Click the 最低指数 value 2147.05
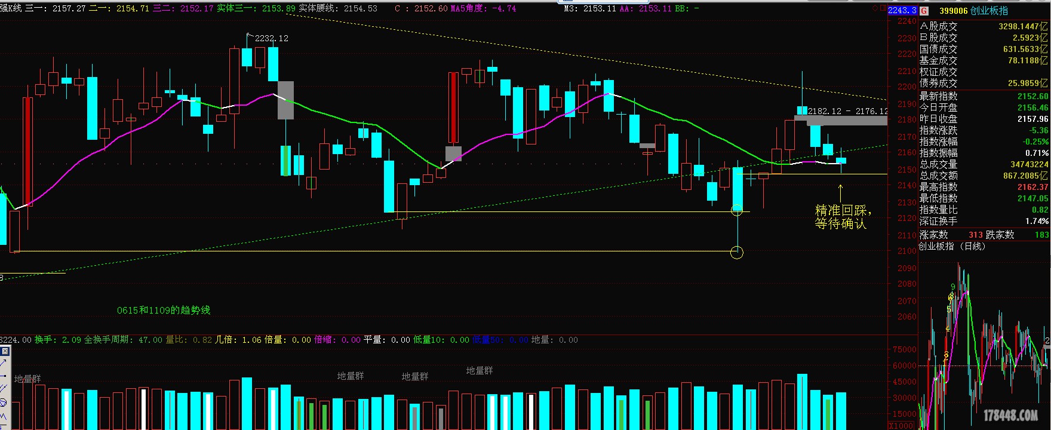Screen dimensions: 1051x430 tap(1032, 198)
